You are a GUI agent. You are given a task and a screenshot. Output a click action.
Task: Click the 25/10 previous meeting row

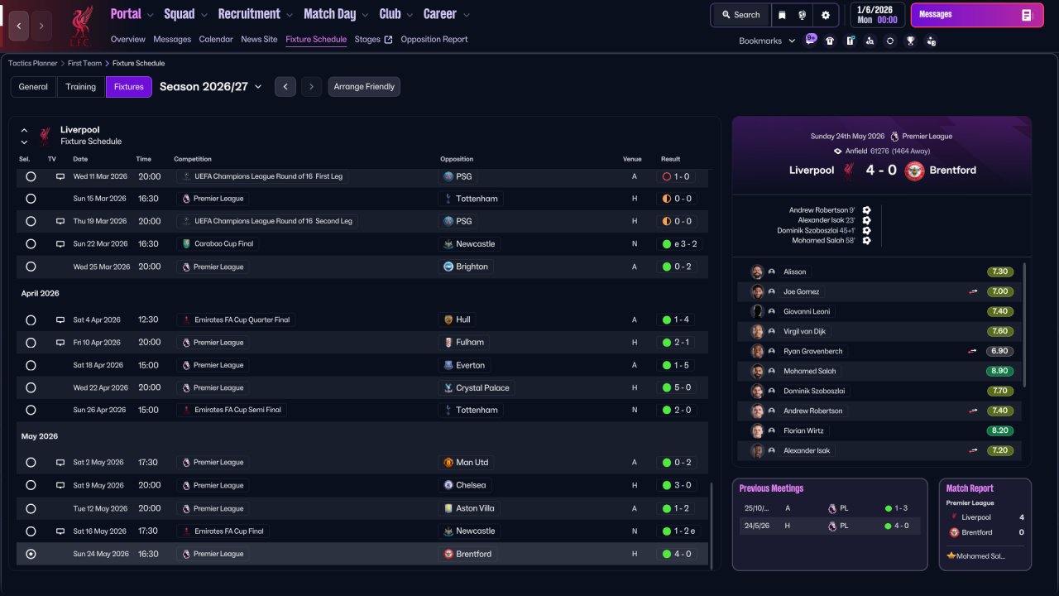point(830,508)
